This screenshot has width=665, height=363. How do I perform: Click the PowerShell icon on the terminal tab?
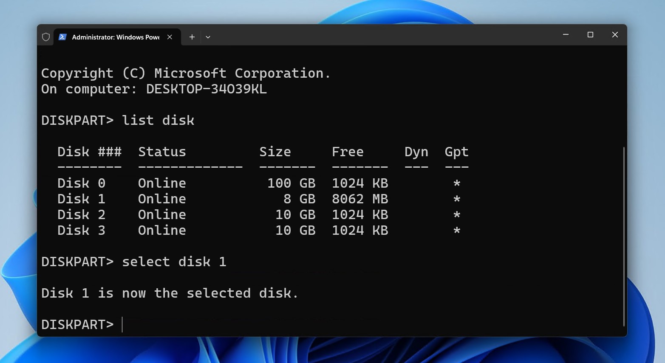pos(63,37)
